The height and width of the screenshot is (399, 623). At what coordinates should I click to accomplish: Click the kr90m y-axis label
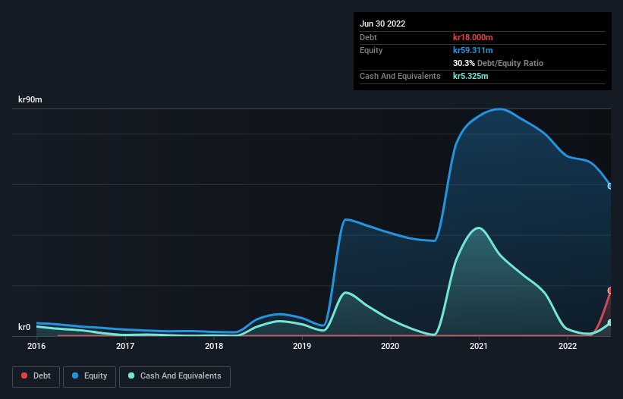click(30, 99)
